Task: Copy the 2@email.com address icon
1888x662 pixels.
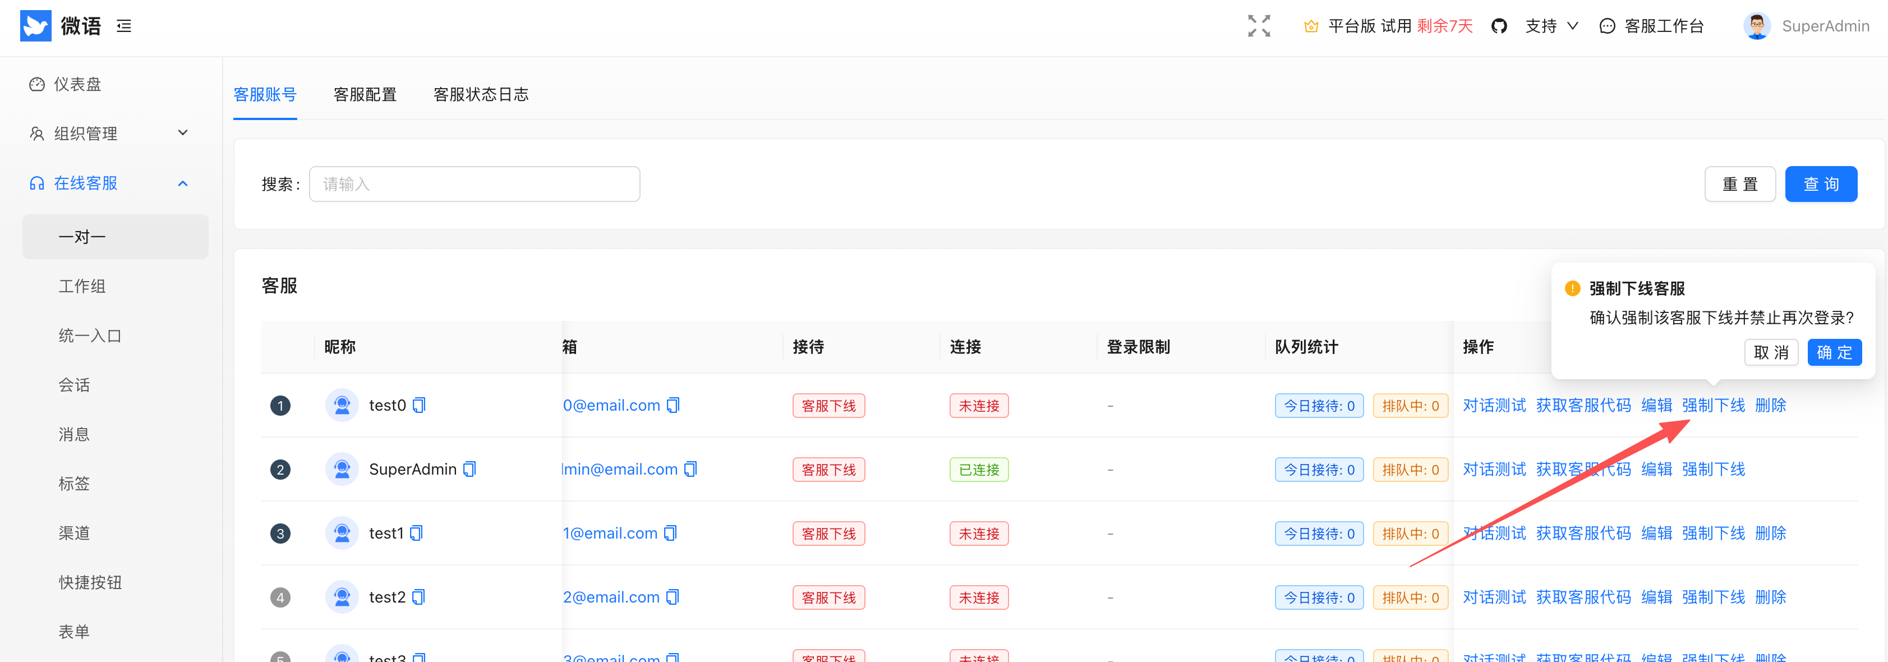Action: click(672, 597)
